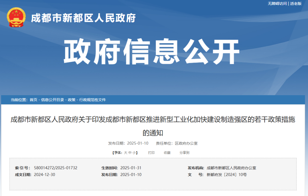This screenshot has height=196, width=308.
Task: Click the 政府信息公开 banner heading
Action: [x=151, y=51]
